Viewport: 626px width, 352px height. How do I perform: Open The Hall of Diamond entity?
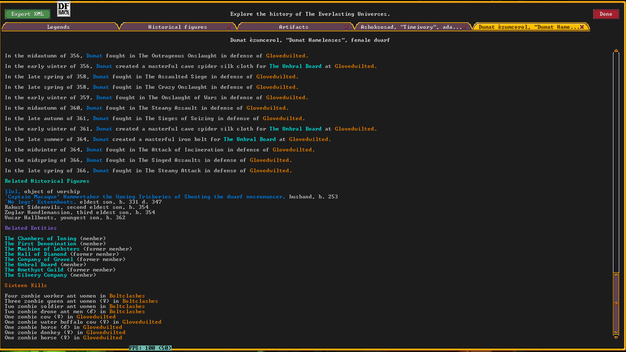pos(36,254)
